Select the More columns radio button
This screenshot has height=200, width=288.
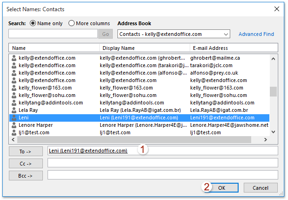click(x=71, y=23)
